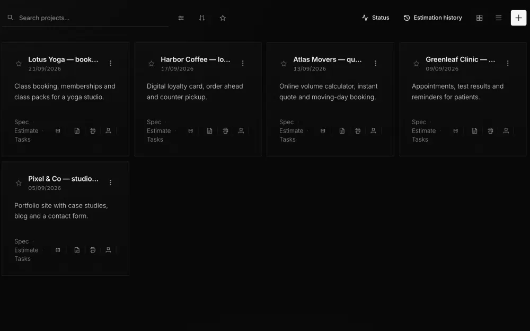This screenshot has width=530, height=331.
Task: Click the user icon on Pixel & Co card
Action: [108, 250]
